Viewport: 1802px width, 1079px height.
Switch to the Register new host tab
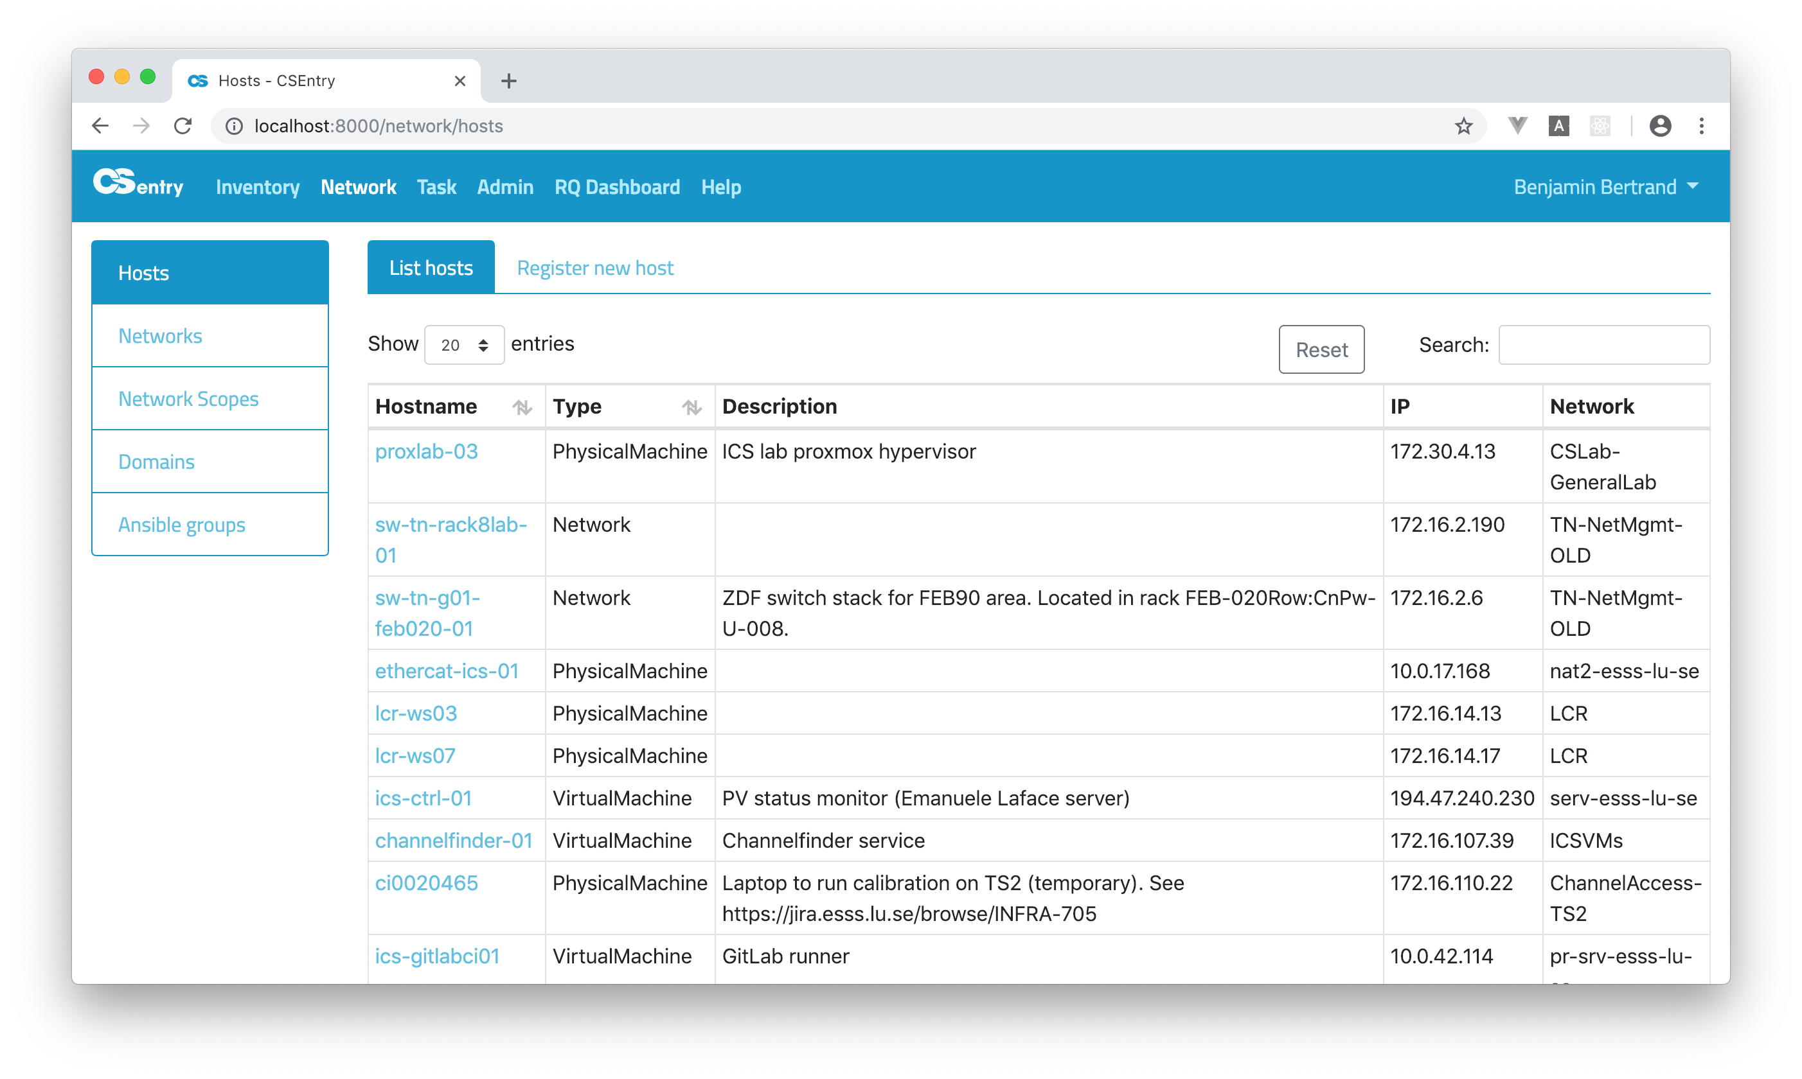coord(594,268)
